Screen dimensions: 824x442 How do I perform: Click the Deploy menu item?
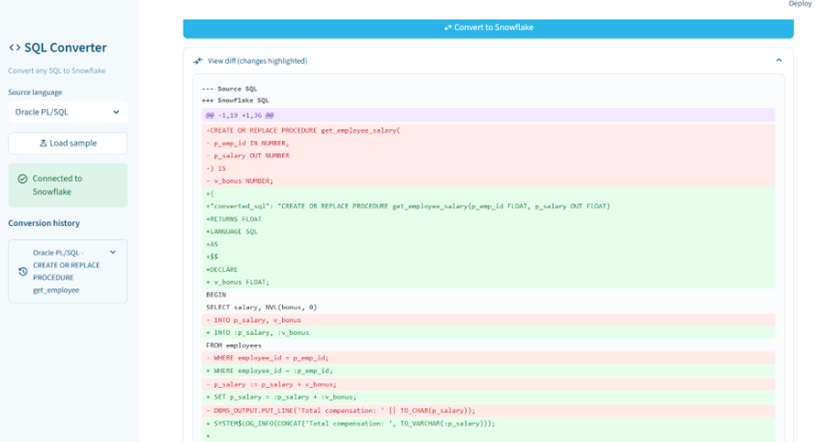[x=799, y=5]
